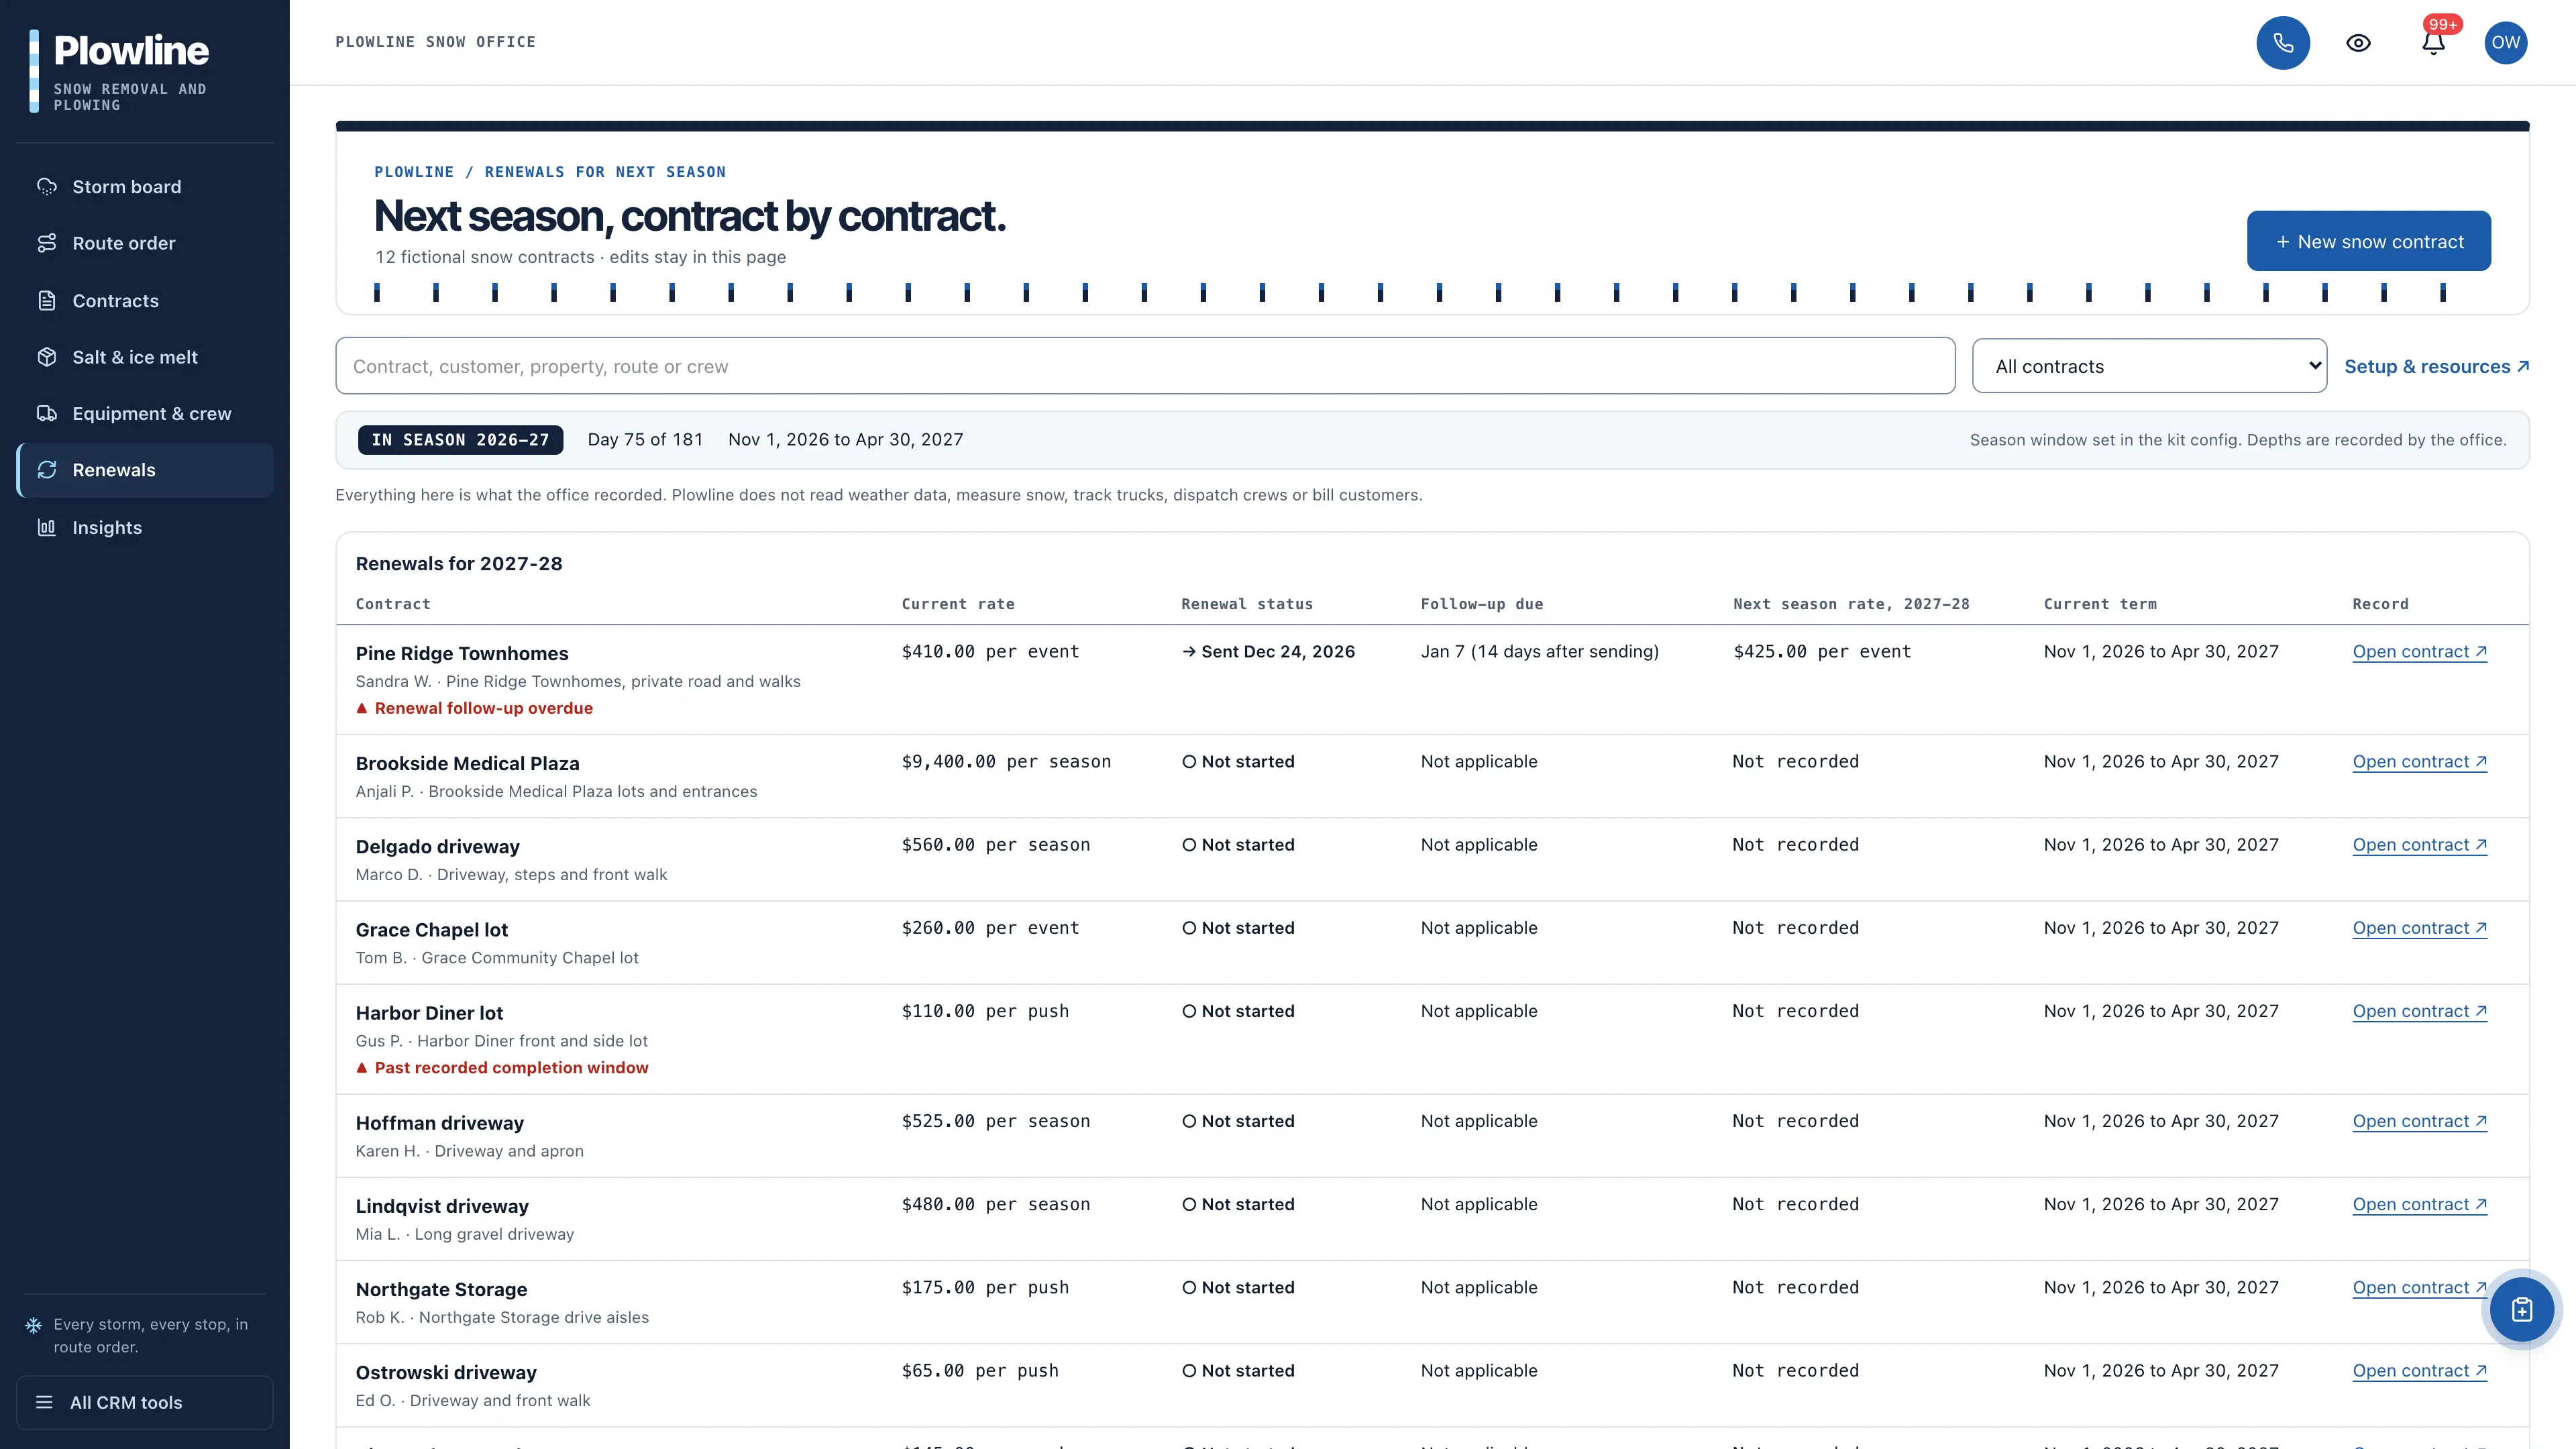Toggle the eye visibility icon in header

pyautogui.click(x=2358, y=43)
